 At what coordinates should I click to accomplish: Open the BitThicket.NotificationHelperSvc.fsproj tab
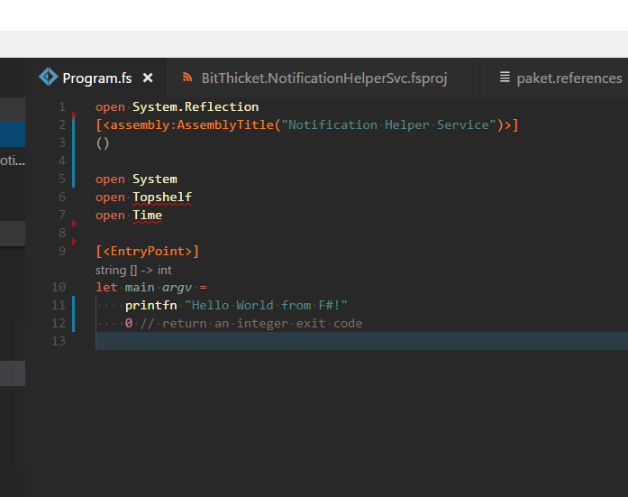(x=323, y=78)
